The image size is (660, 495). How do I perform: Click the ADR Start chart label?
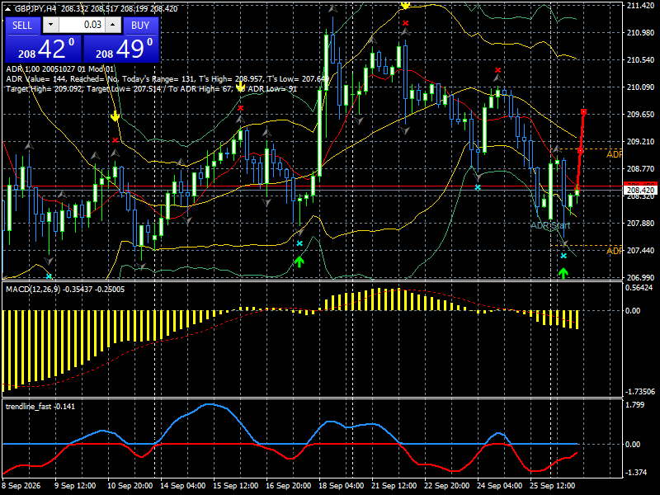pyautogui.click(x=550, y=225)
